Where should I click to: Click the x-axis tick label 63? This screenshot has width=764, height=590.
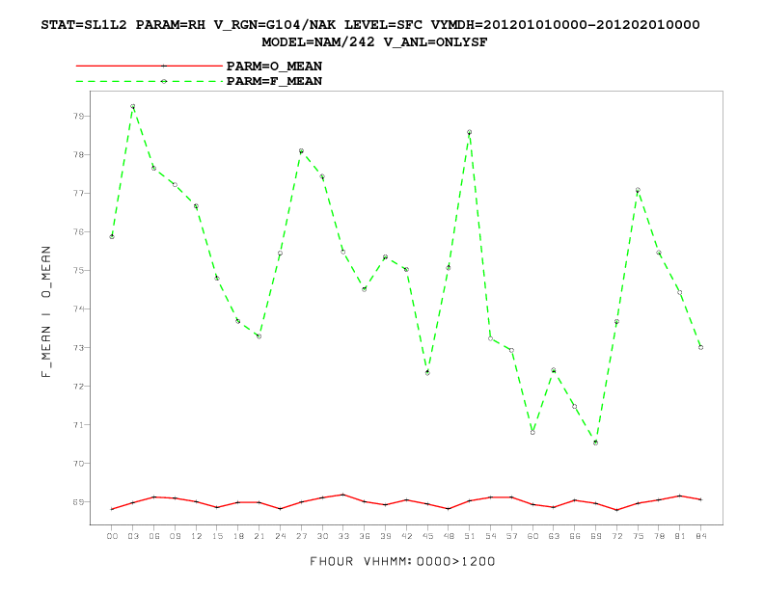554,536
